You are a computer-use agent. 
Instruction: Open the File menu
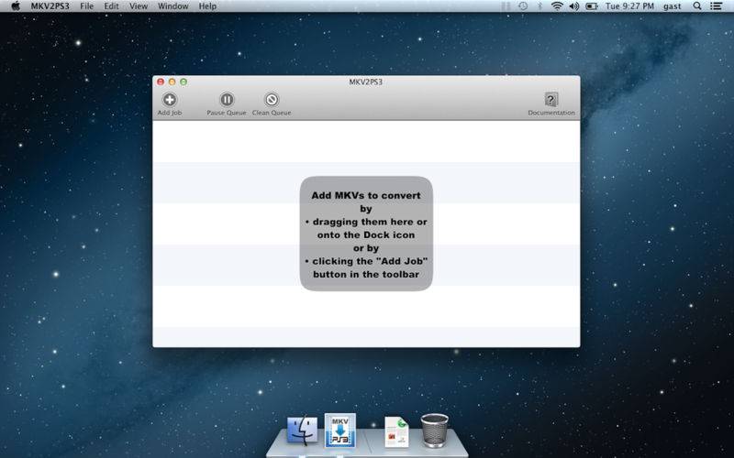(86, 6)
